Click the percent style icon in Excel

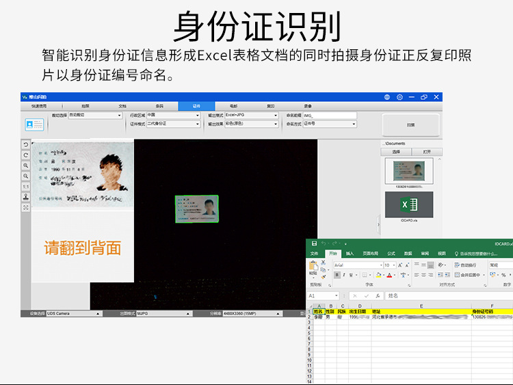tap(503, 275)
